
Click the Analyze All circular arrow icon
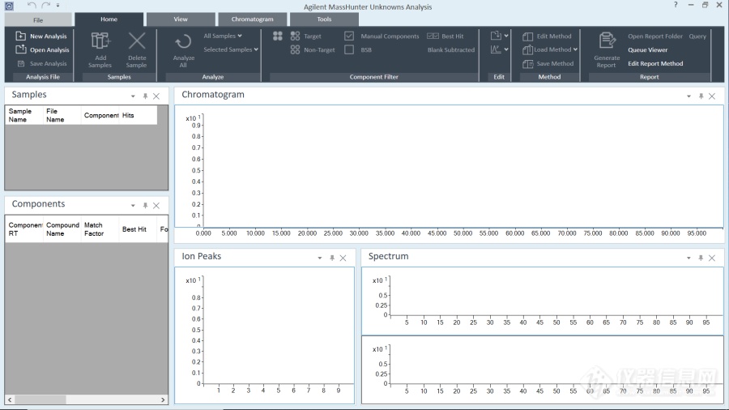[x=183, y=42]
